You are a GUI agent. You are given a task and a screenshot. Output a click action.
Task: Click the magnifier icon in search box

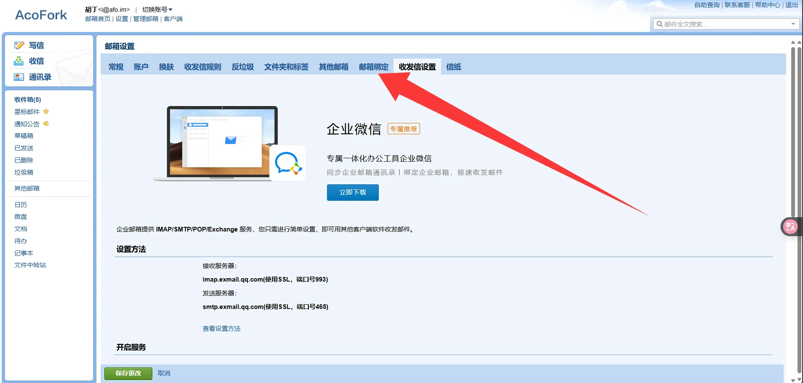659,24
